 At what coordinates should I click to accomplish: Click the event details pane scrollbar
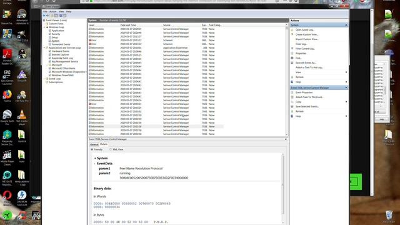coord(282,188)
